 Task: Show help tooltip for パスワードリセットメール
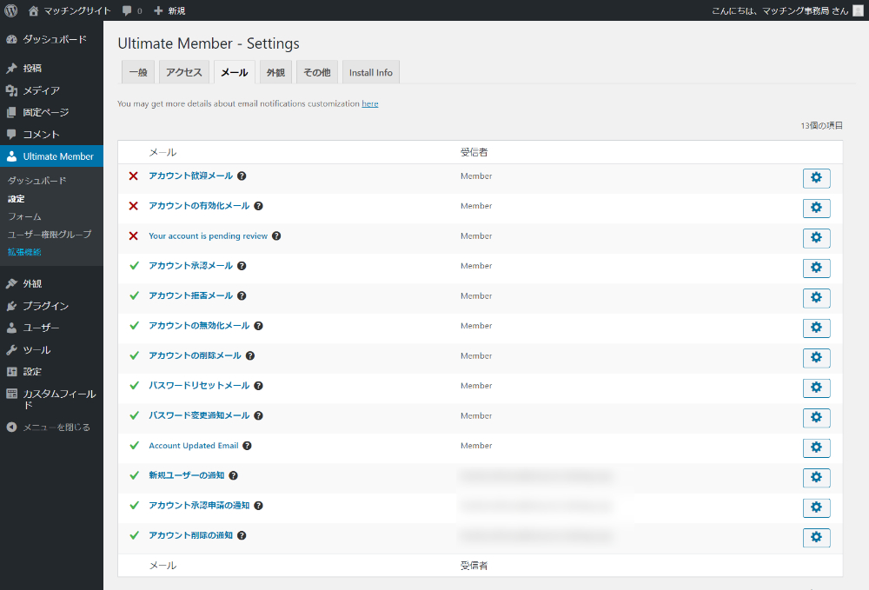coord(258,386)
